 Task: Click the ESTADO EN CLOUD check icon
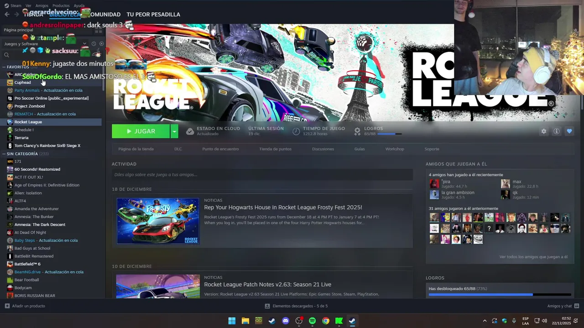[190, 131]
